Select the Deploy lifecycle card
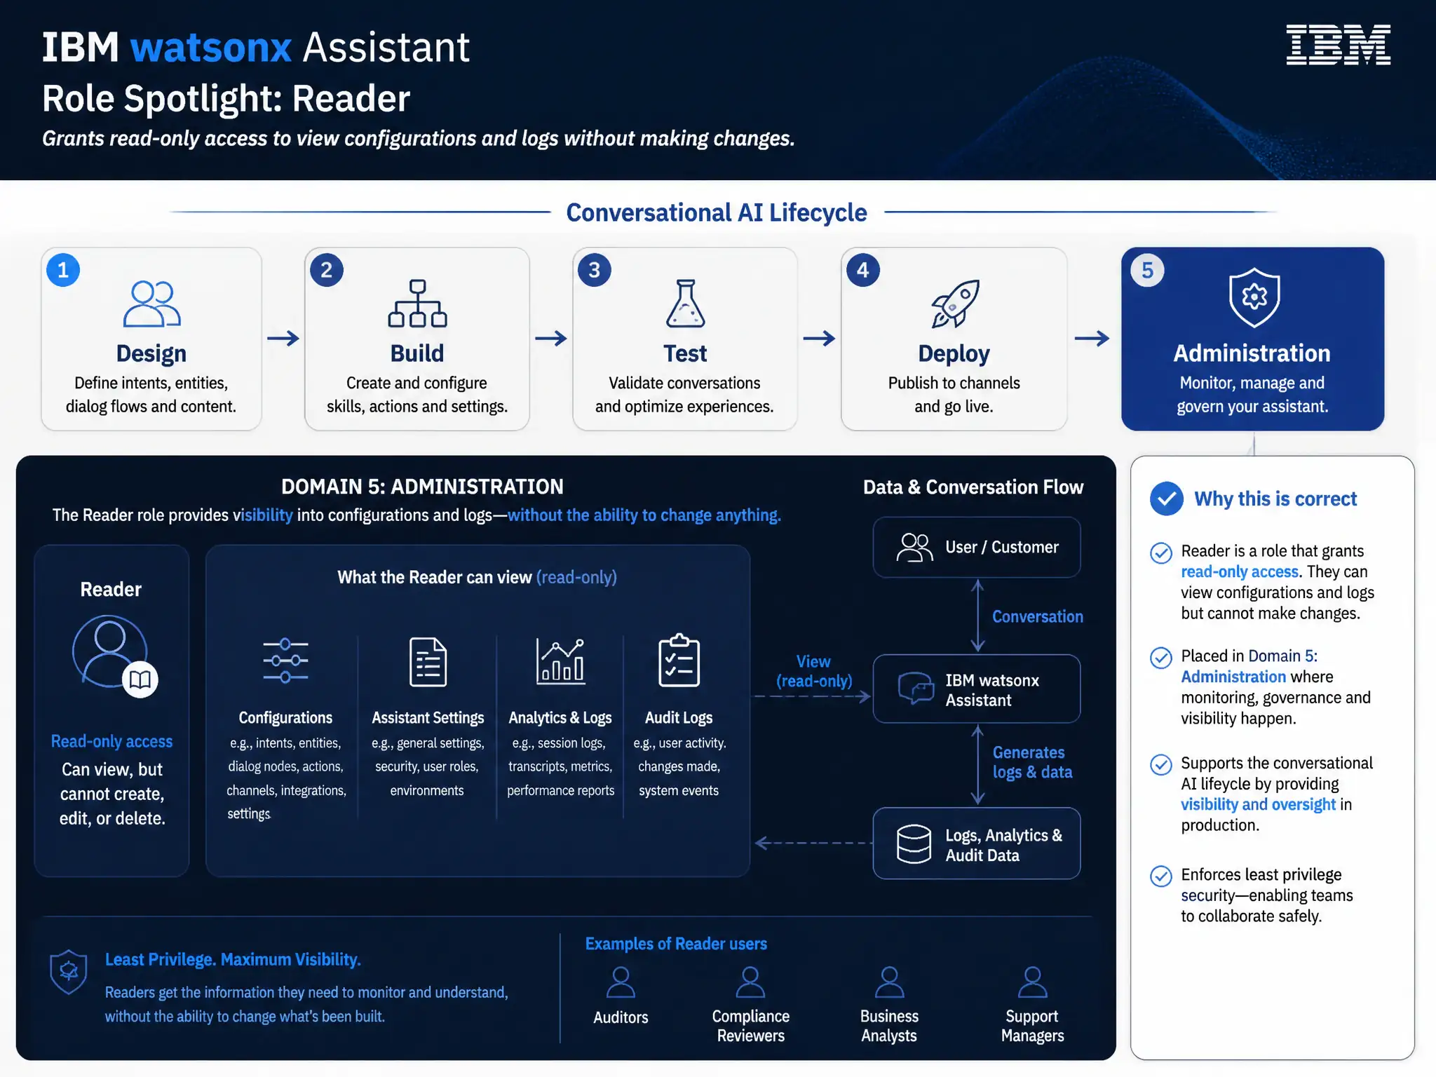The height and width of the screenshot is (1077, 1436). click(954, 339)
